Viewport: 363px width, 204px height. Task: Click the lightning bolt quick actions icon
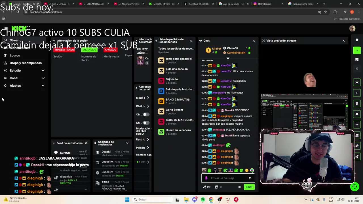pyautogui.click(x=357, y=93)
